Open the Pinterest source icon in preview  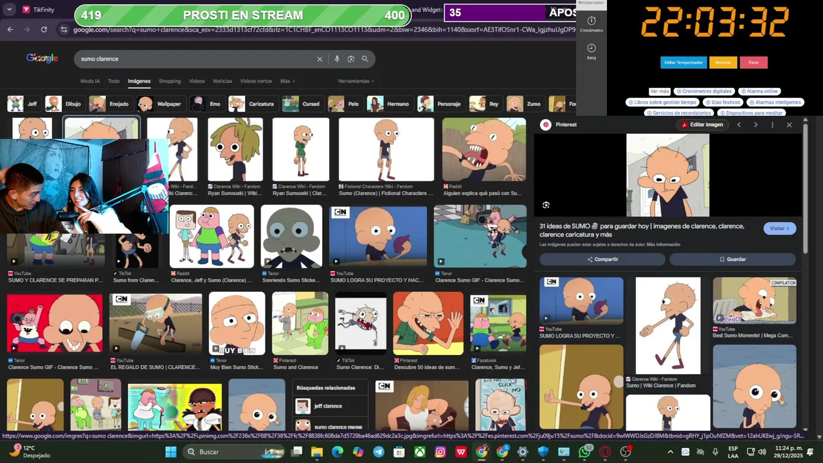546,125
